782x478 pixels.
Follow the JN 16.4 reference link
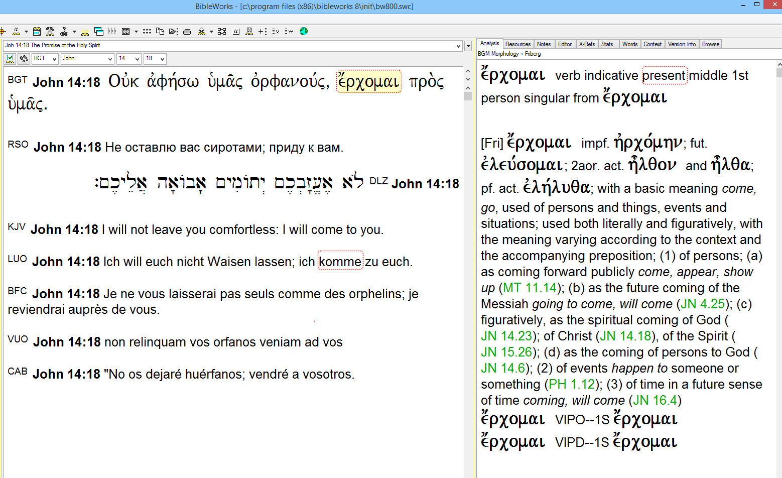click(x=655, y=400)
